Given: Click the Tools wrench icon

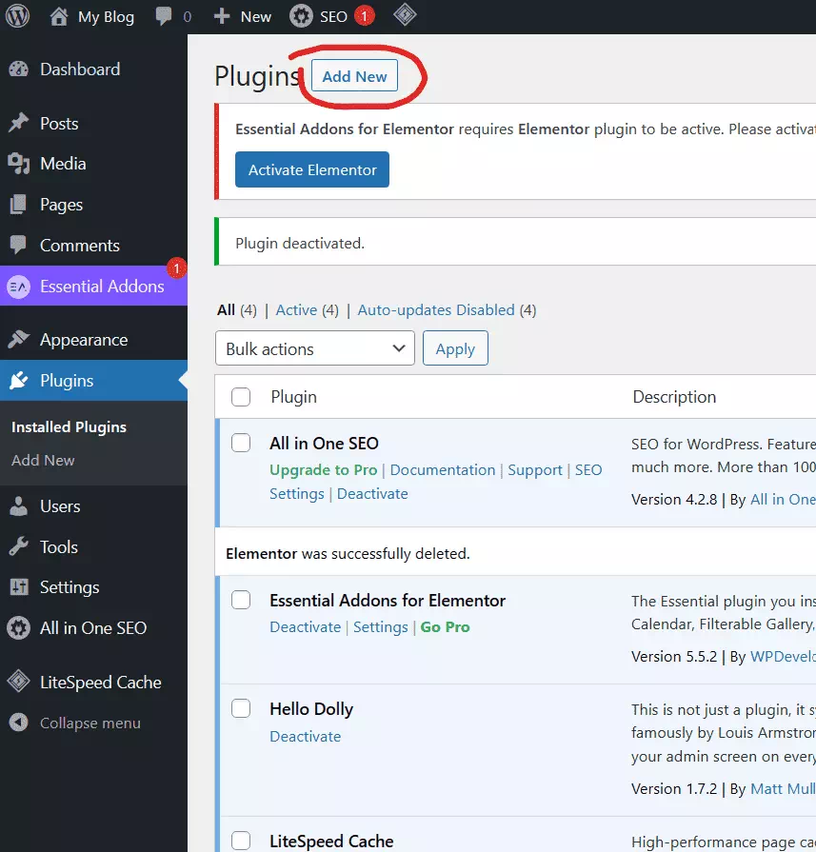Looking at the screenshot, I should pyautogui.click(x=19, y=546).
